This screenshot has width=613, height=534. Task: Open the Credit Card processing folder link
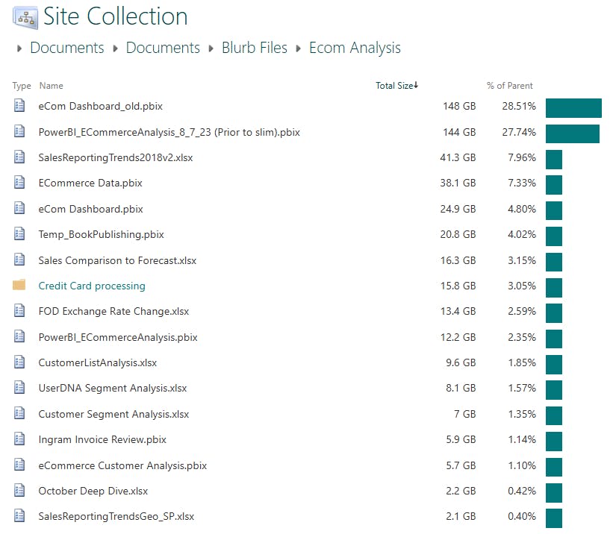click(x=92, y=286)
